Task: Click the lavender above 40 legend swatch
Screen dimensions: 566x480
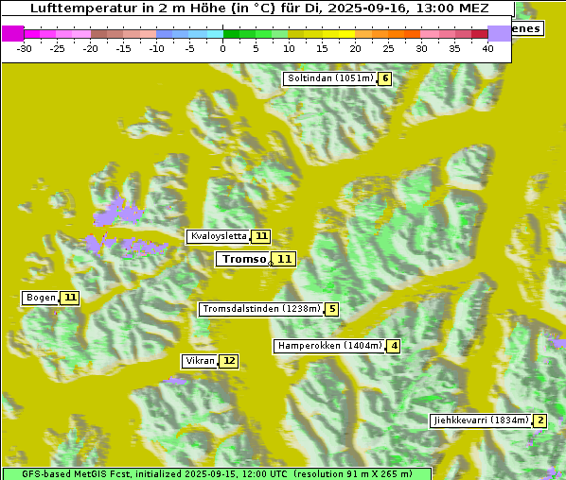Action: (499, 33)
